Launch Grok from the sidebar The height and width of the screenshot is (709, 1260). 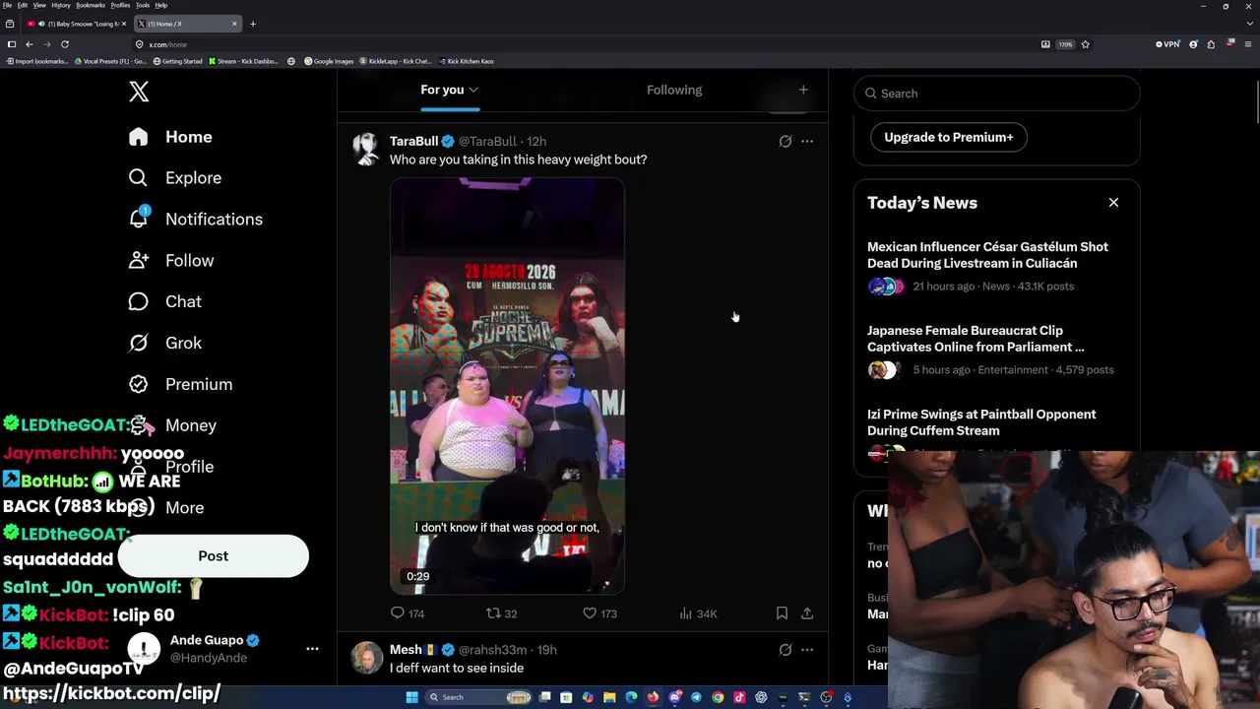tap(164, 344)
